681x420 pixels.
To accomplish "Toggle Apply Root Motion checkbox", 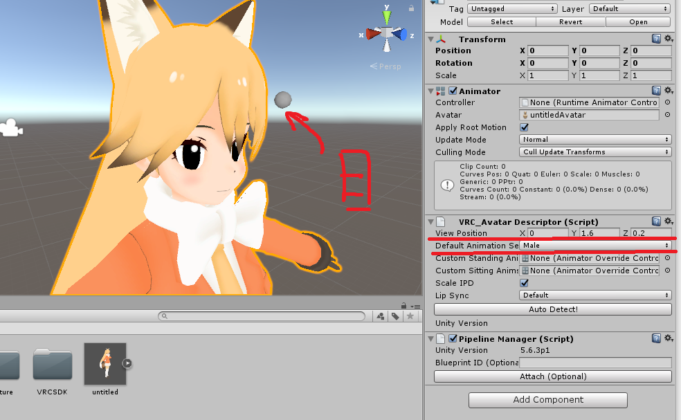I will [524, 127].
